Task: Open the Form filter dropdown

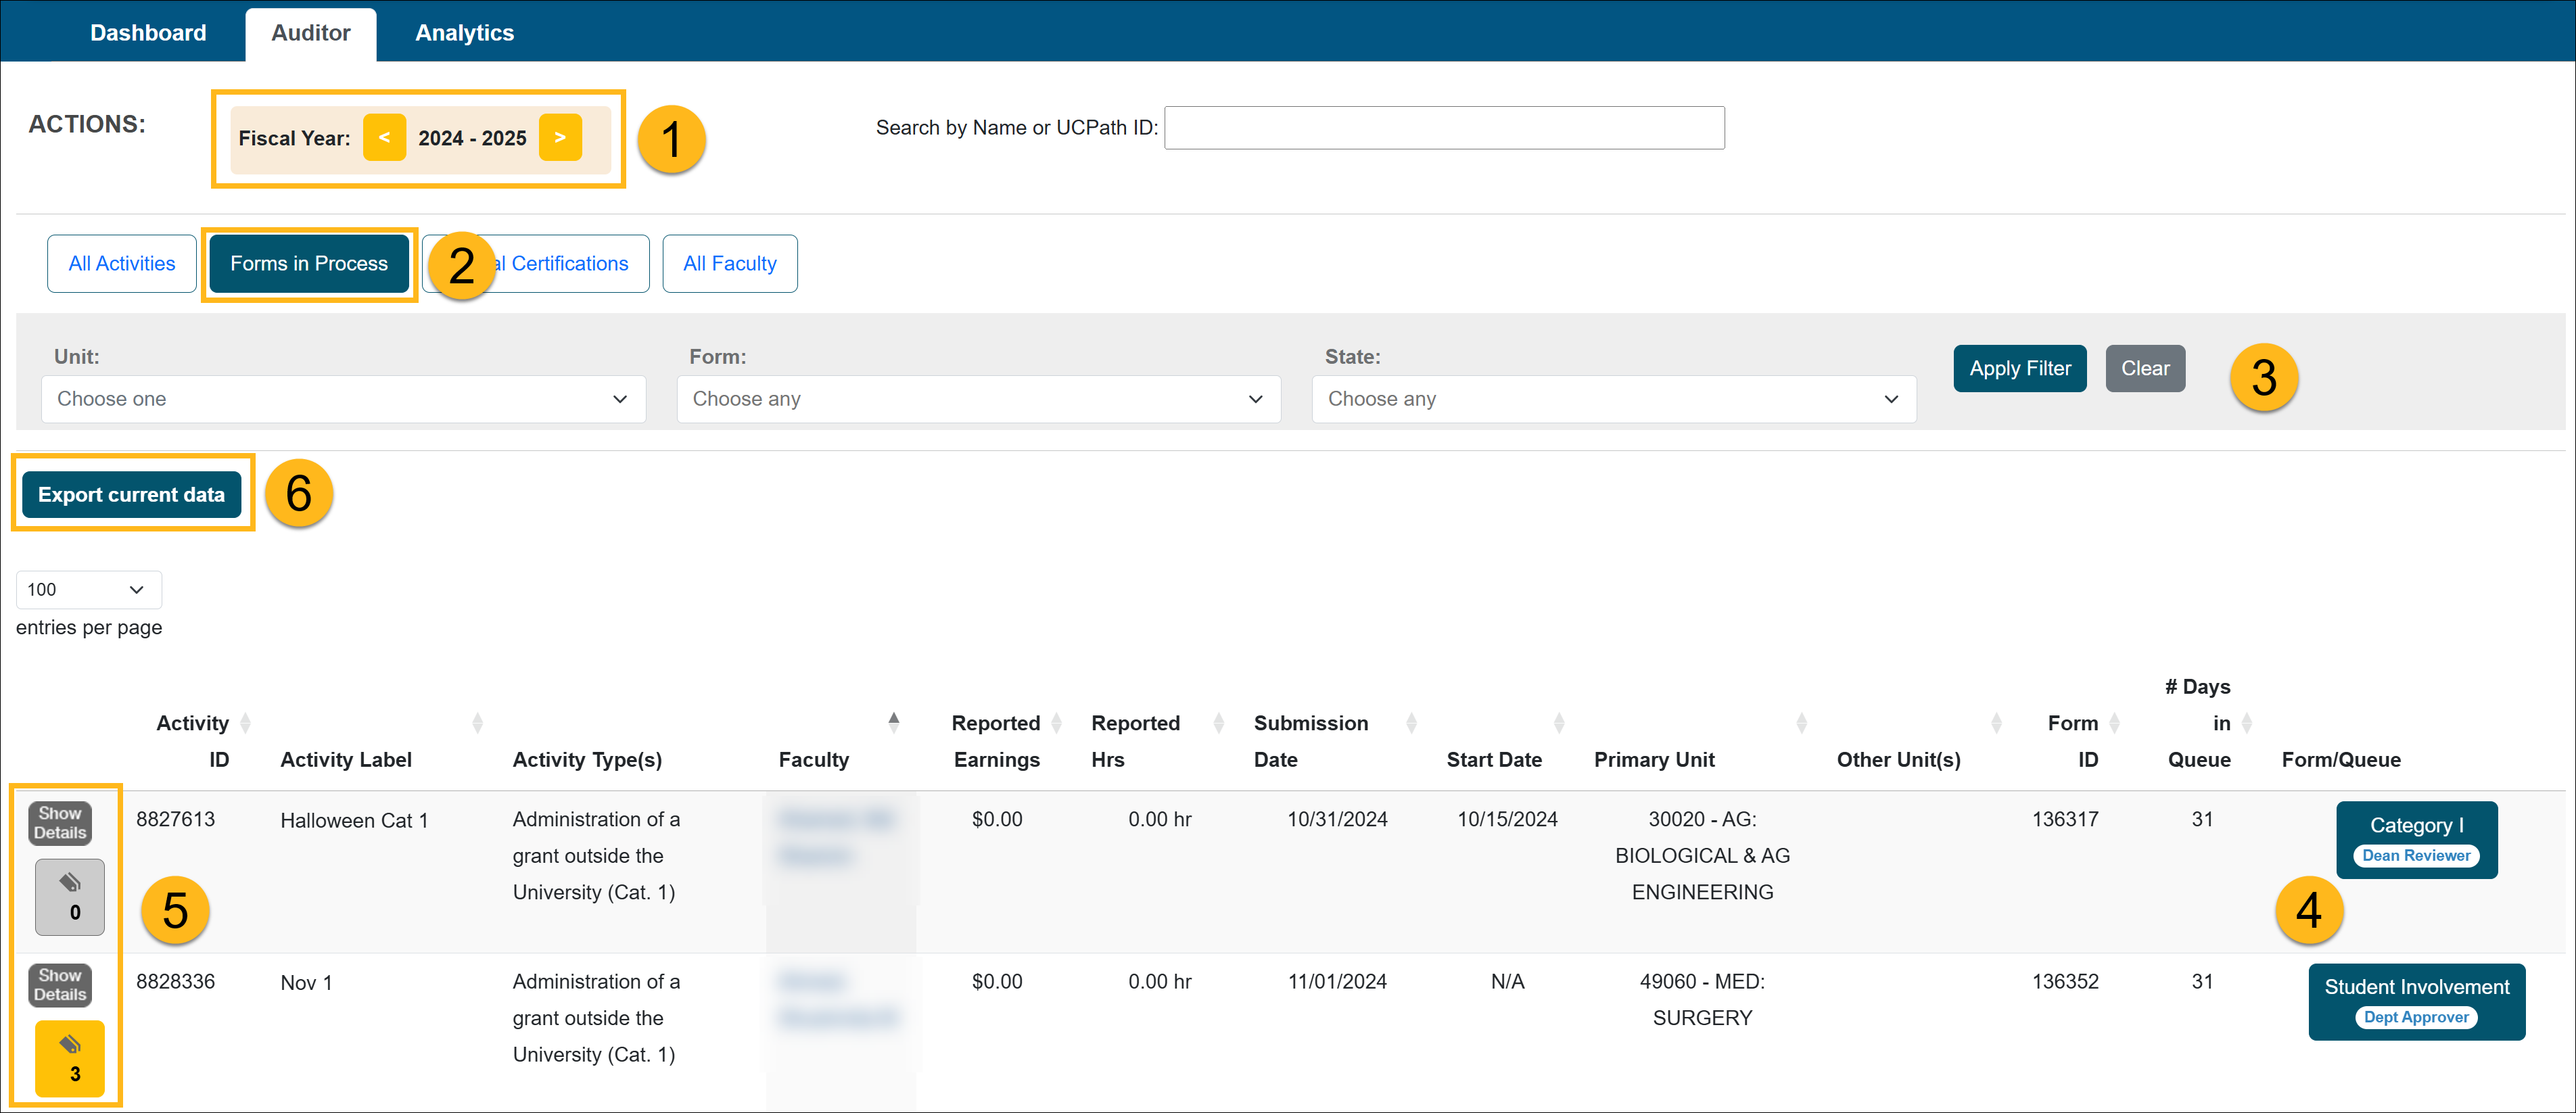Action: pyautogui.click(x=979, y=399)
